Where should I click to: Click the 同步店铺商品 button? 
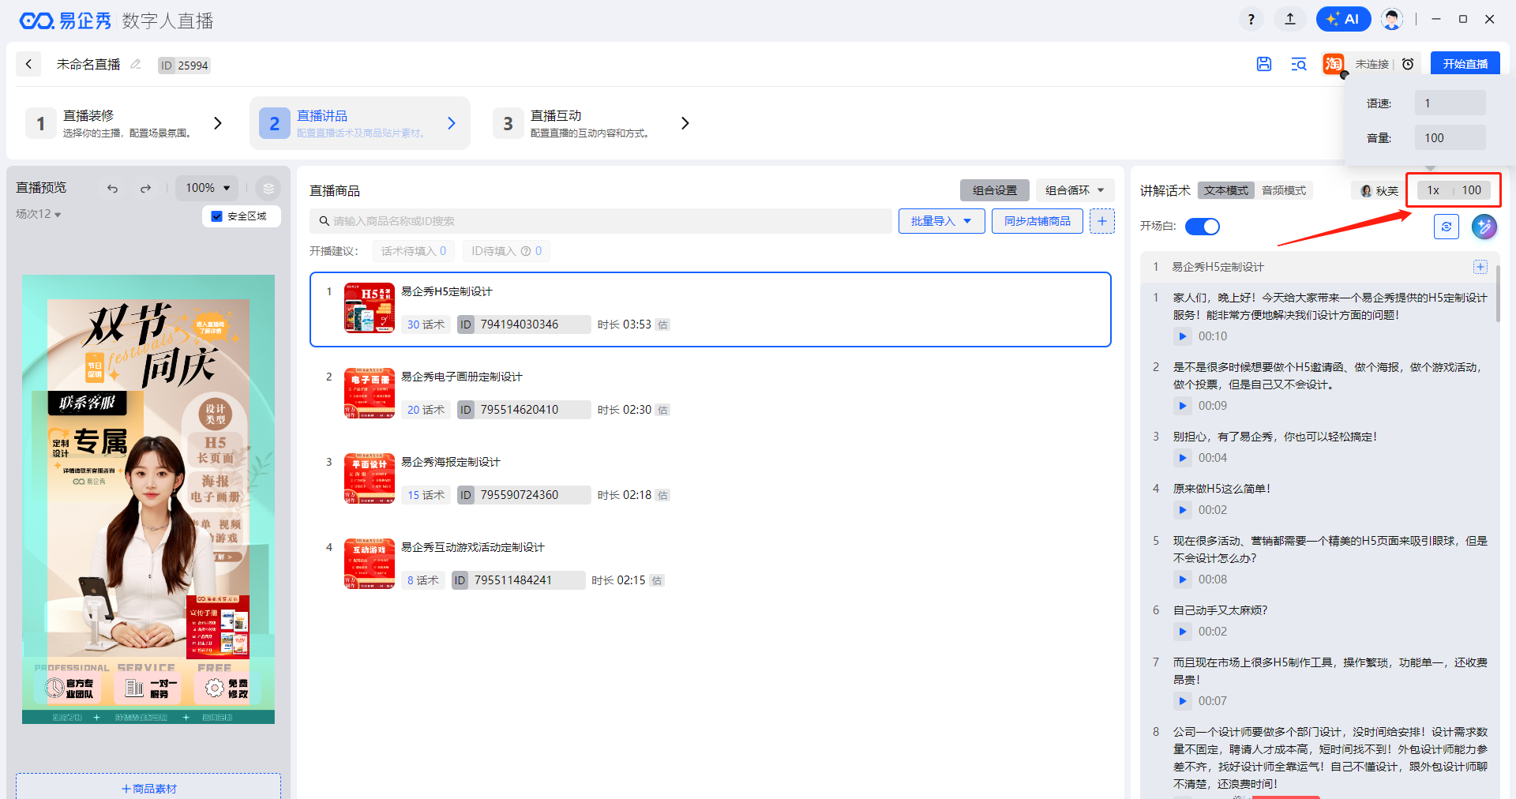click(1038, 221)
